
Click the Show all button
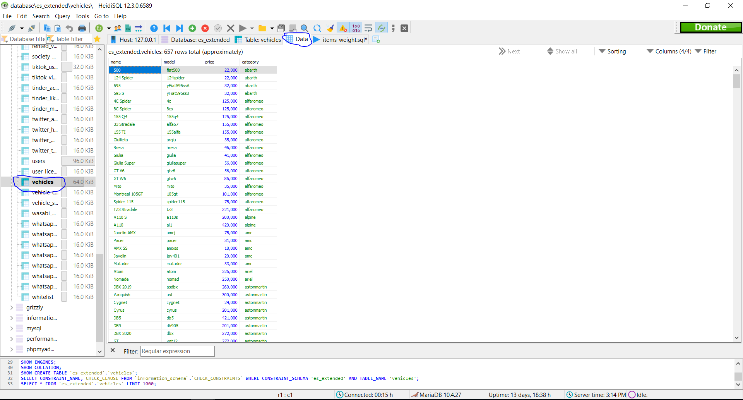(x=562, y=52)
